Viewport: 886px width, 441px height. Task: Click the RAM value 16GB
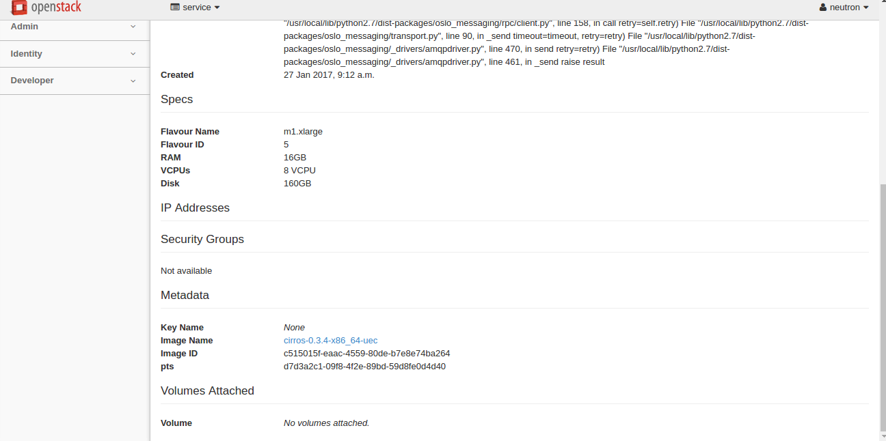tap(295, 158)
